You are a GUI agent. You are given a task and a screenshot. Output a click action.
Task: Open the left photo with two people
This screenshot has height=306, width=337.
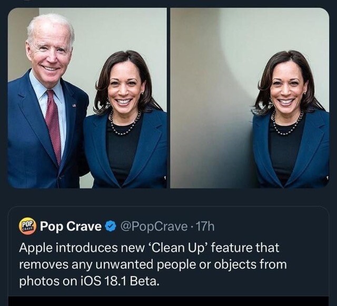(87, 98)
